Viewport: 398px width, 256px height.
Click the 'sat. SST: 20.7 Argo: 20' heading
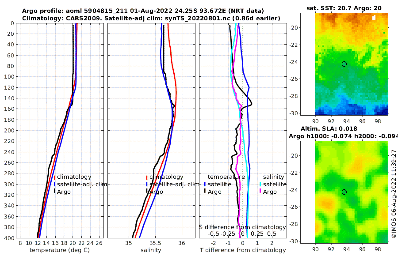point(344,8)
